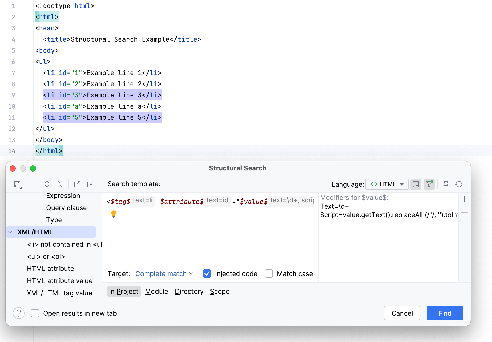Screen dimensions: 492x342
Task: Switch search scope to Directory
Action: [189, 291]
